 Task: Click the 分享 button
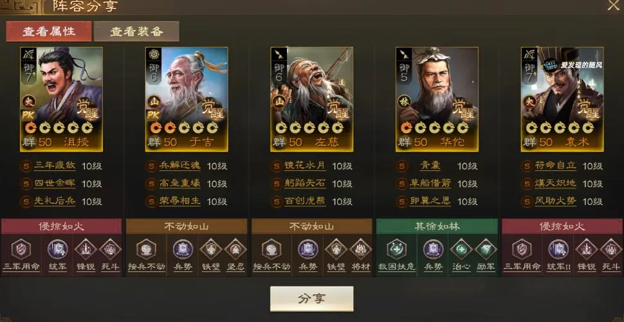click(x=311, y=299)
